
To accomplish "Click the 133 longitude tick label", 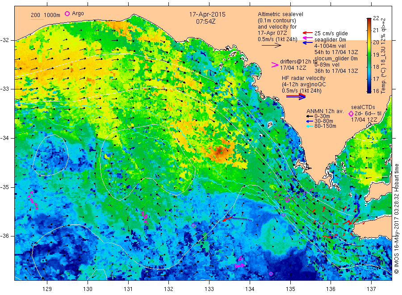I will [x=209, y=289].
